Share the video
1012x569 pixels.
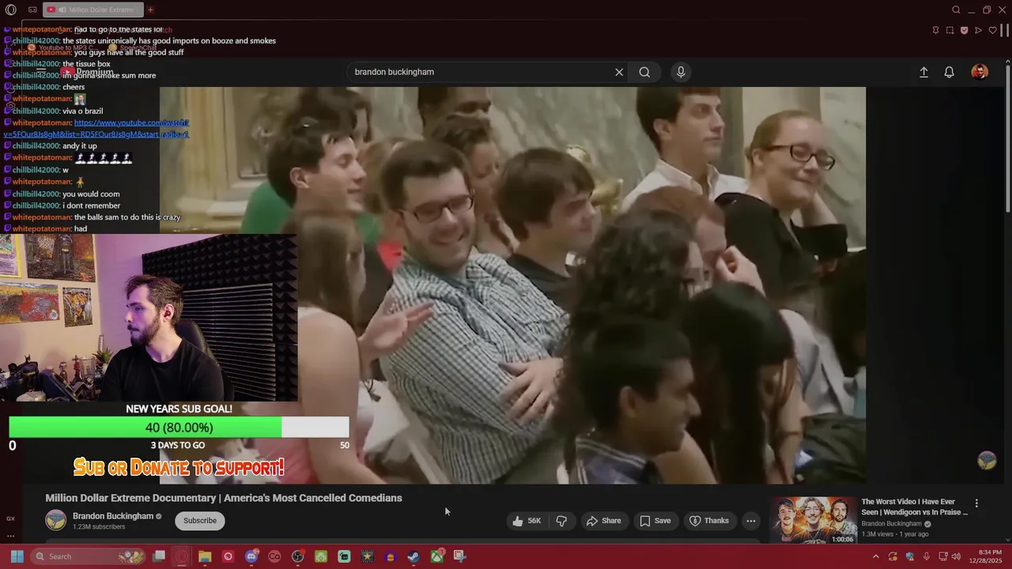pyautogui.click(x=602, y=521)
